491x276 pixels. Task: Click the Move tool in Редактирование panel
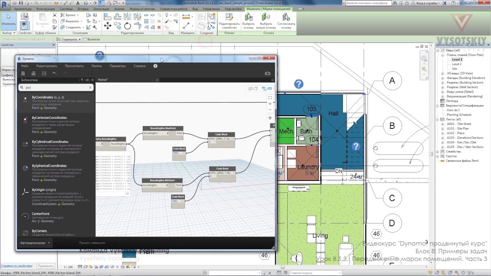(107, 26)
